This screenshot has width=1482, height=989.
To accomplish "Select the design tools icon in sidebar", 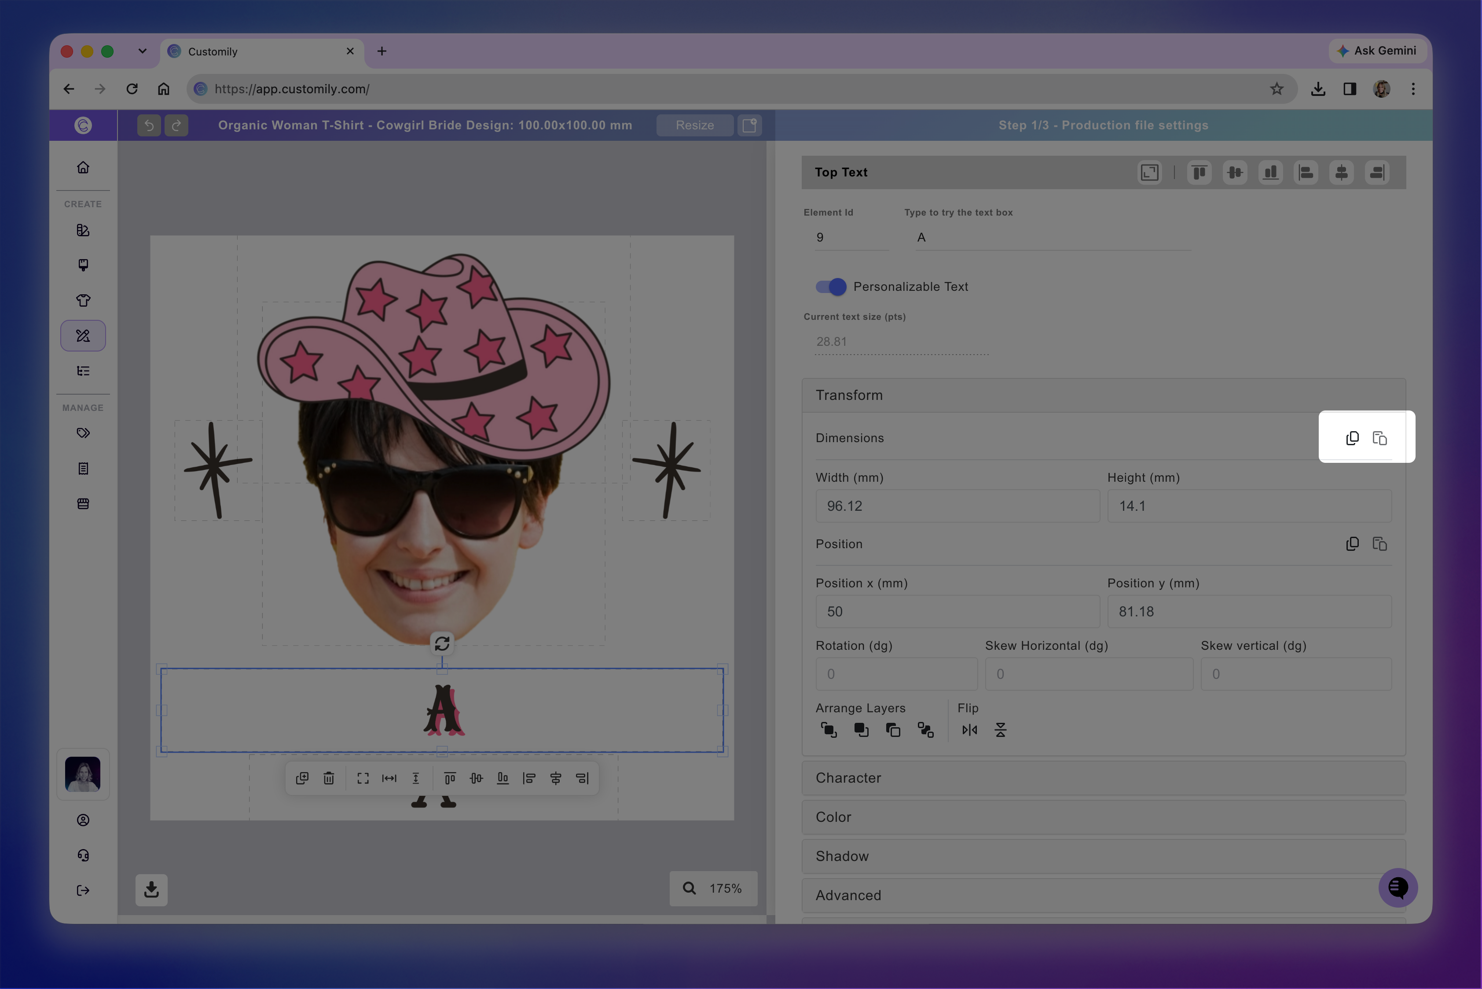I will point(83,336).
